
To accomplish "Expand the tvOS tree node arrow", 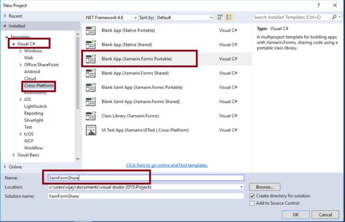I will [21, 134].
